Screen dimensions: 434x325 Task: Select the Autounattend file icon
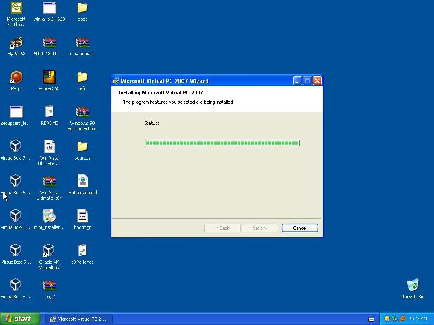[83, 181]
